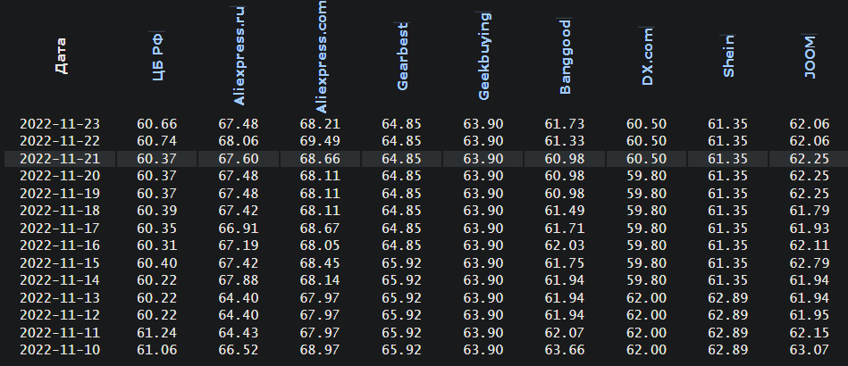848x366 pixels.
Task: Select the date cell 2022-11-17
Action: (60, 229)
